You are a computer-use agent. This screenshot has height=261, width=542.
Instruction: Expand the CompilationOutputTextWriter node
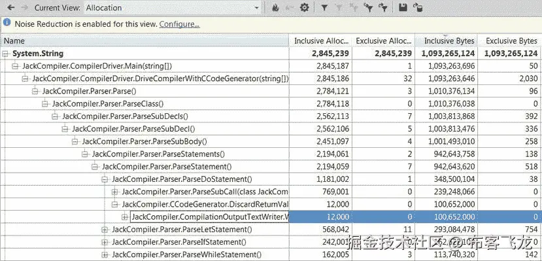(x=125, y=217)
